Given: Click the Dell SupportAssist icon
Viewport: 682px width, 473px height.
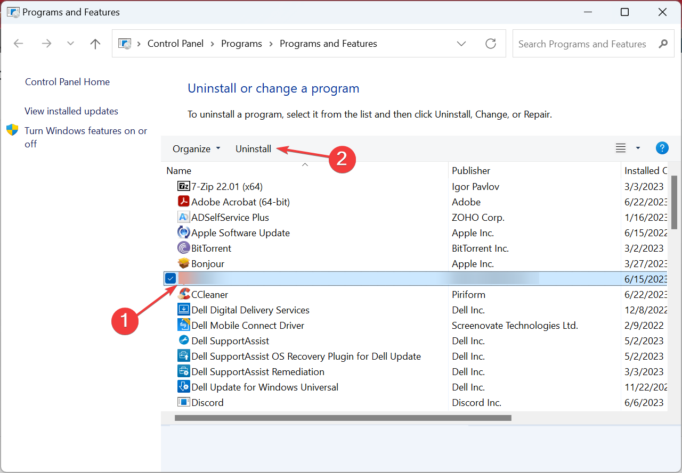Looking at the screenshot, I should coord(183,341).
